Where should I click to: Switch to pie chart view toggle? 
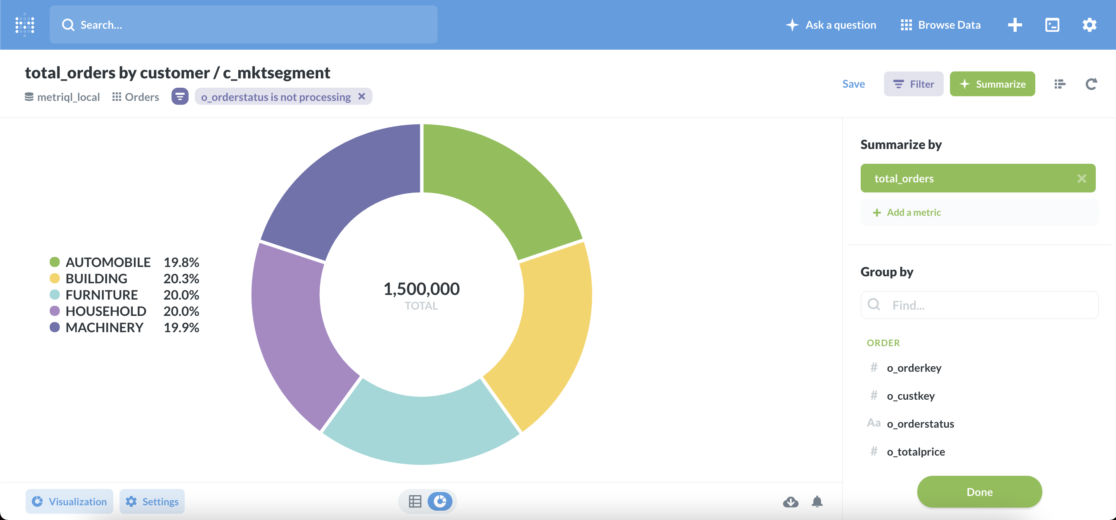tap(440, 501)
